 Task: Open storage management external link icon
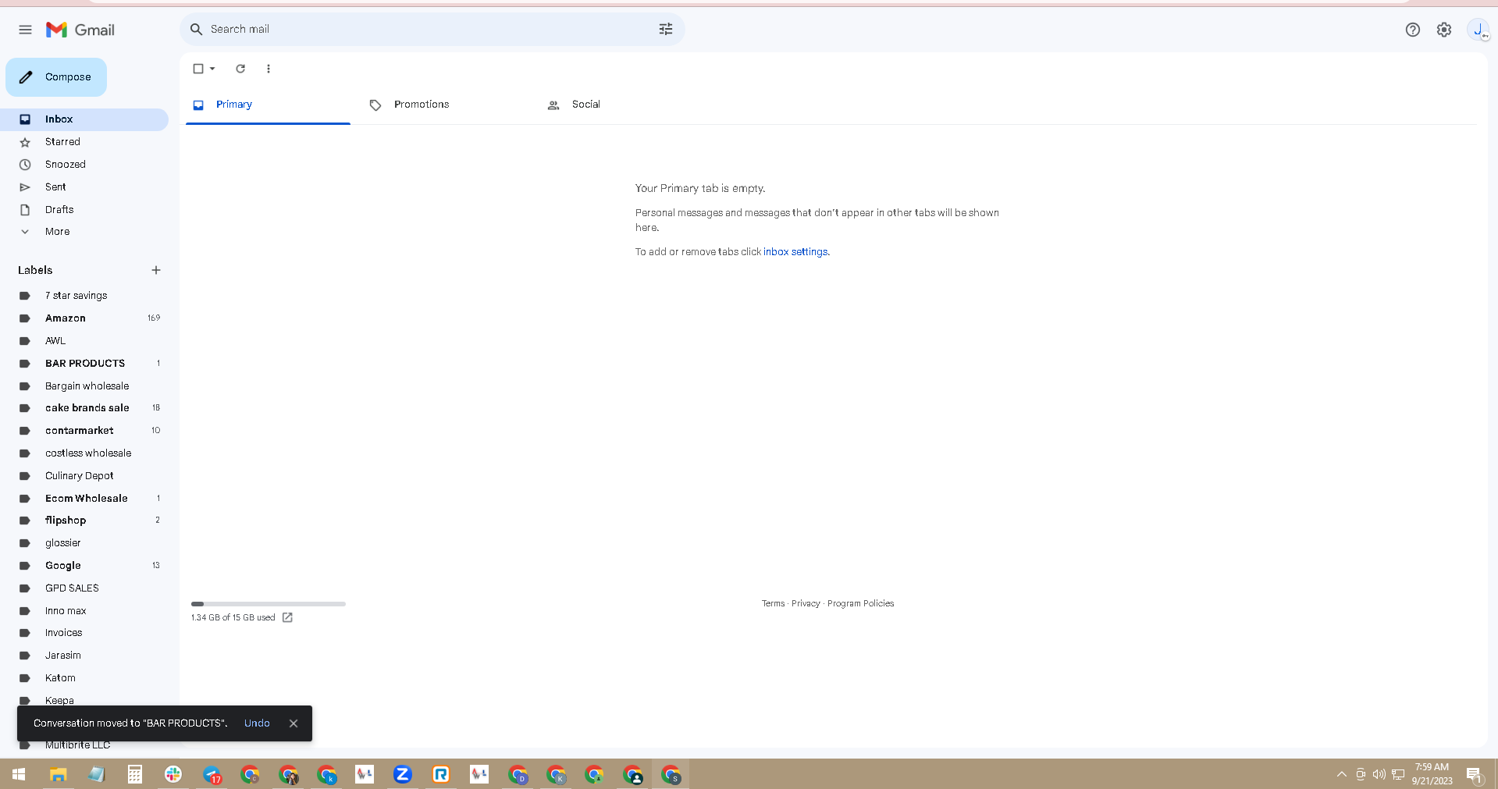[x=287, y=617]
